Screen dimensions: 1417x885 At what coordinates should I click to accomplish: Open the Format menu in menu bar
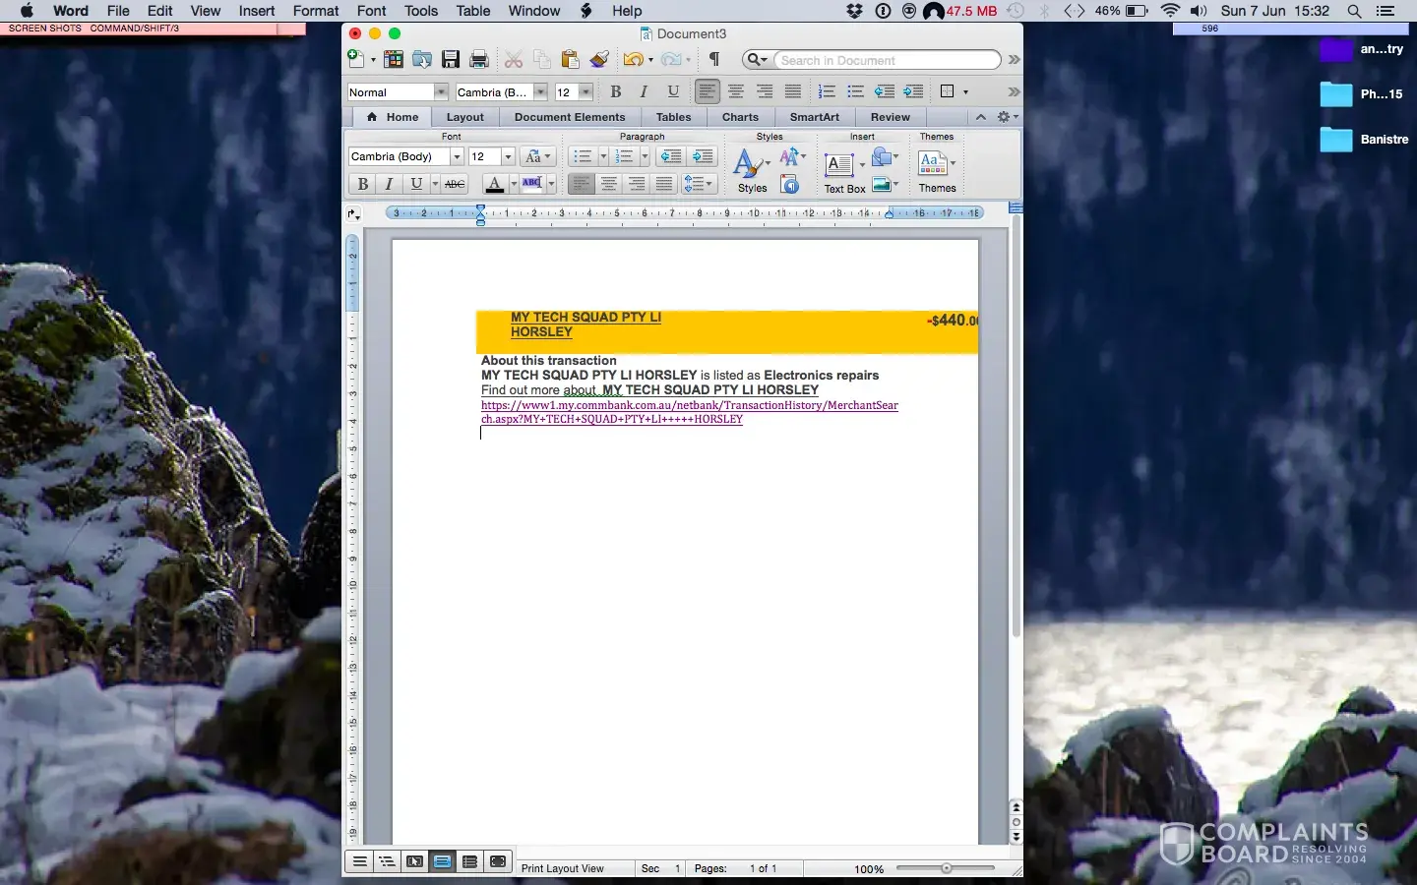click(x=316, y=11)
